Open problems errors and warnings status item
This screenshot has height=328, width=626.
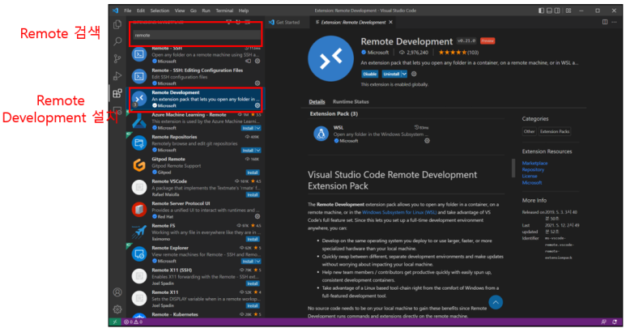pyautogui.click(x=134, y=322)
